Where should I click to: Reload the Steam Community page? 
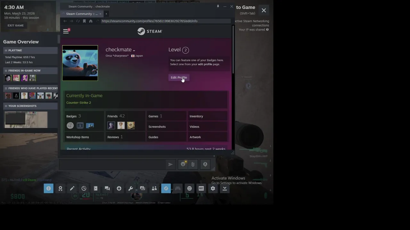78,21
